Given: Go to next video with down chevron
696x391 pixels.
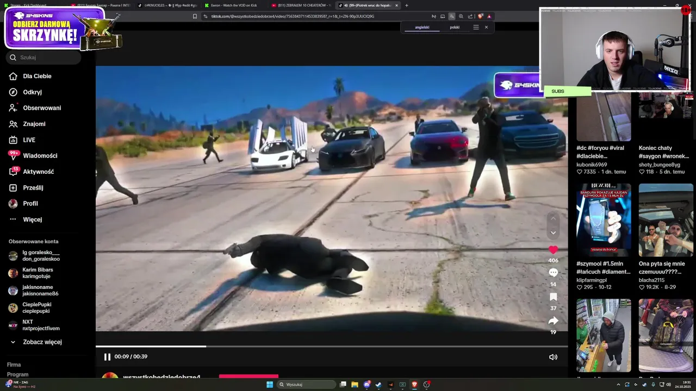Looking at the screenshot, I should 553,233.
